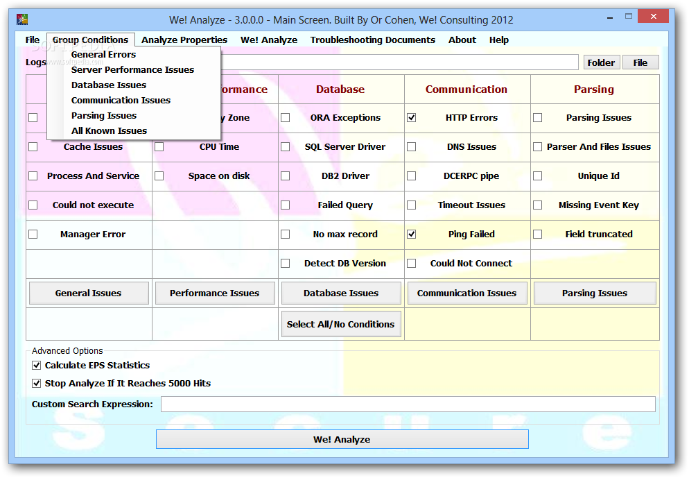Tick the Field truncated checkbox
This screenshot has height=478, width=689.
click(x=537, y=234)
